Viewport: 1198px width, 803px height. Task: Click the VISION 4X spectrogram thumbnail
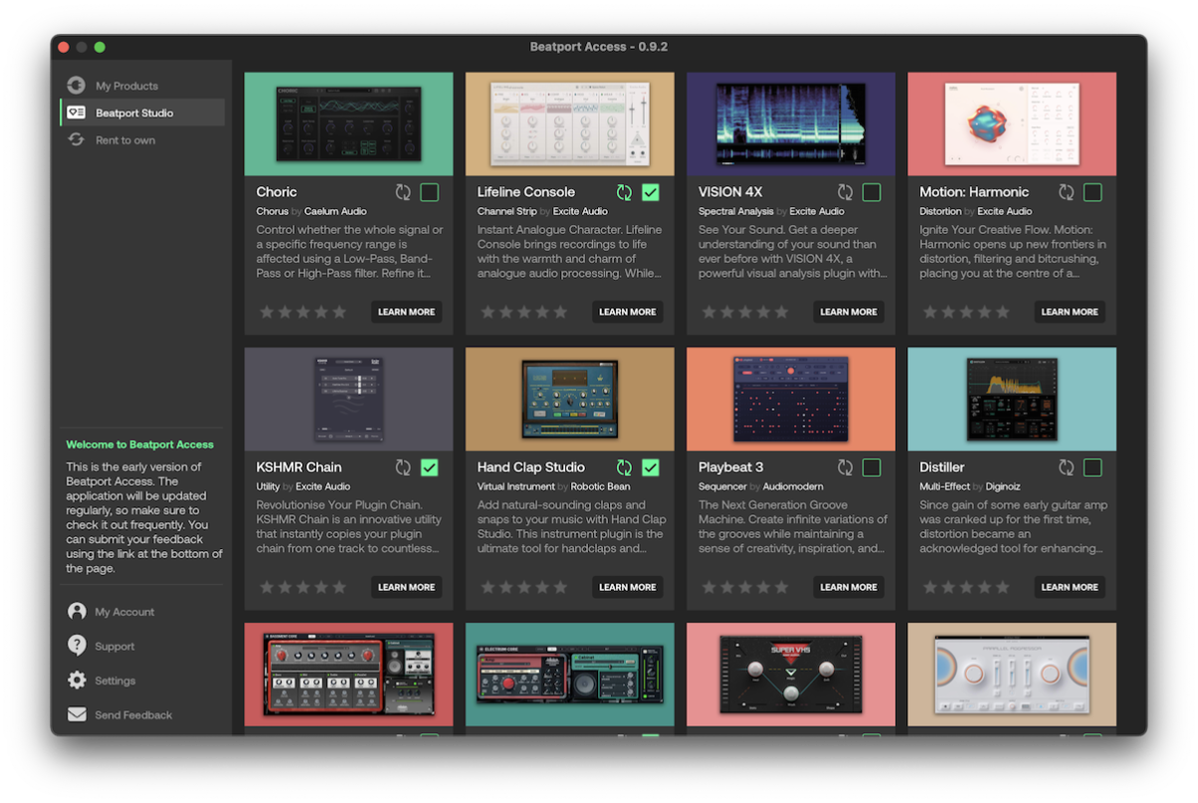[790, 124]
